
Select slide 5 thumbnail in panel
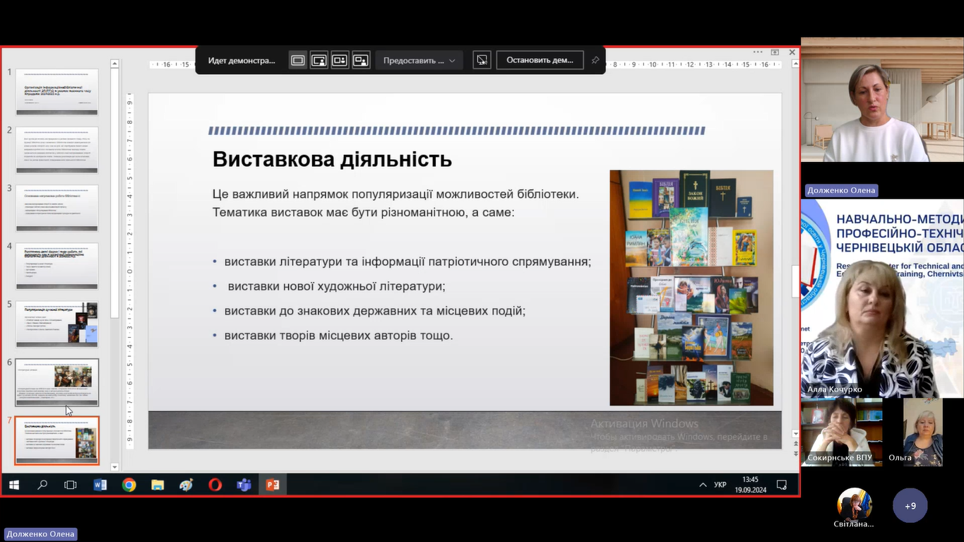57,324
